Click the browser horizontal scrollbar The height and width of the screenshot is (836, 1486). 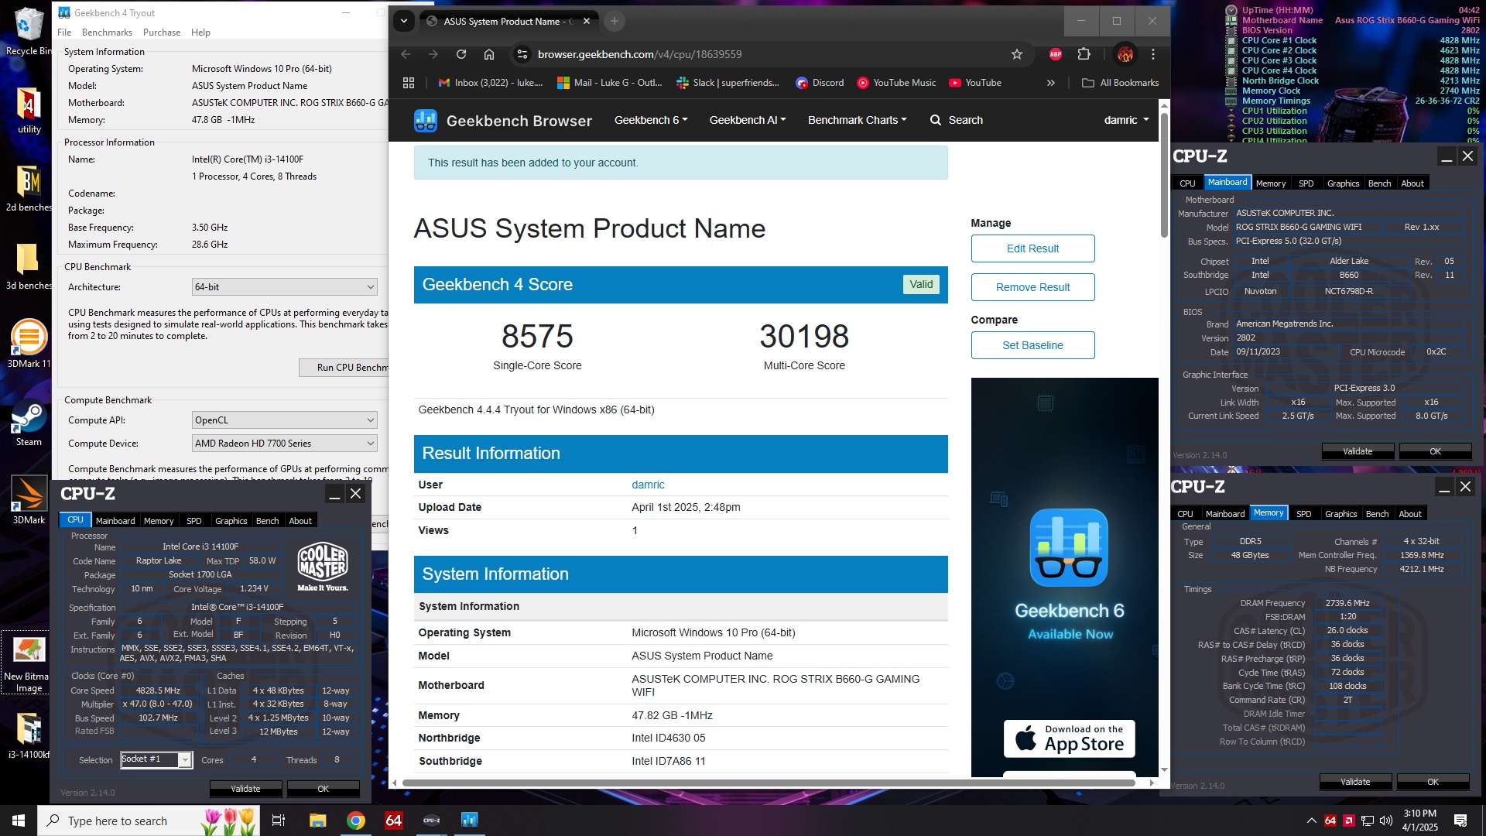pos(769,783)
